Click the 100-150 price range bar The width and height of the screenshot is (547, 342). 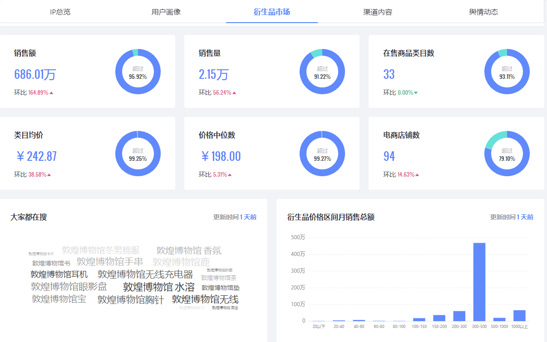point(419,320)
